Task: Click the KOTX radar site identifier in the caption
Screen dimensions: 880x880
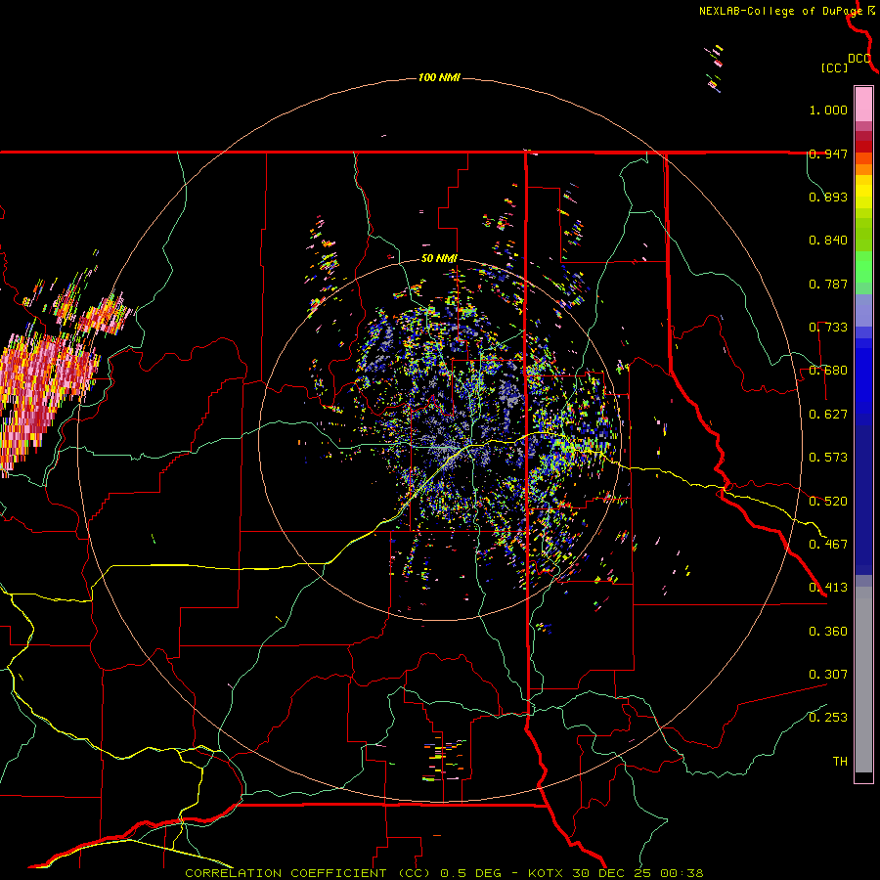Action: tap(548, 873)
